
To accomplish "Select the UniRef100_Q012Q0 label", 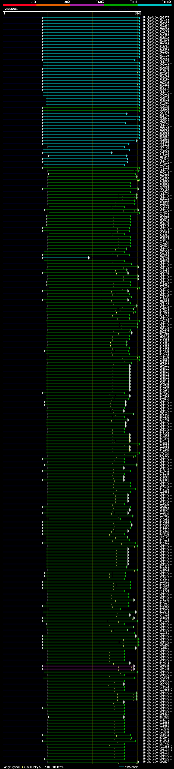I will (x=156, y=179).
